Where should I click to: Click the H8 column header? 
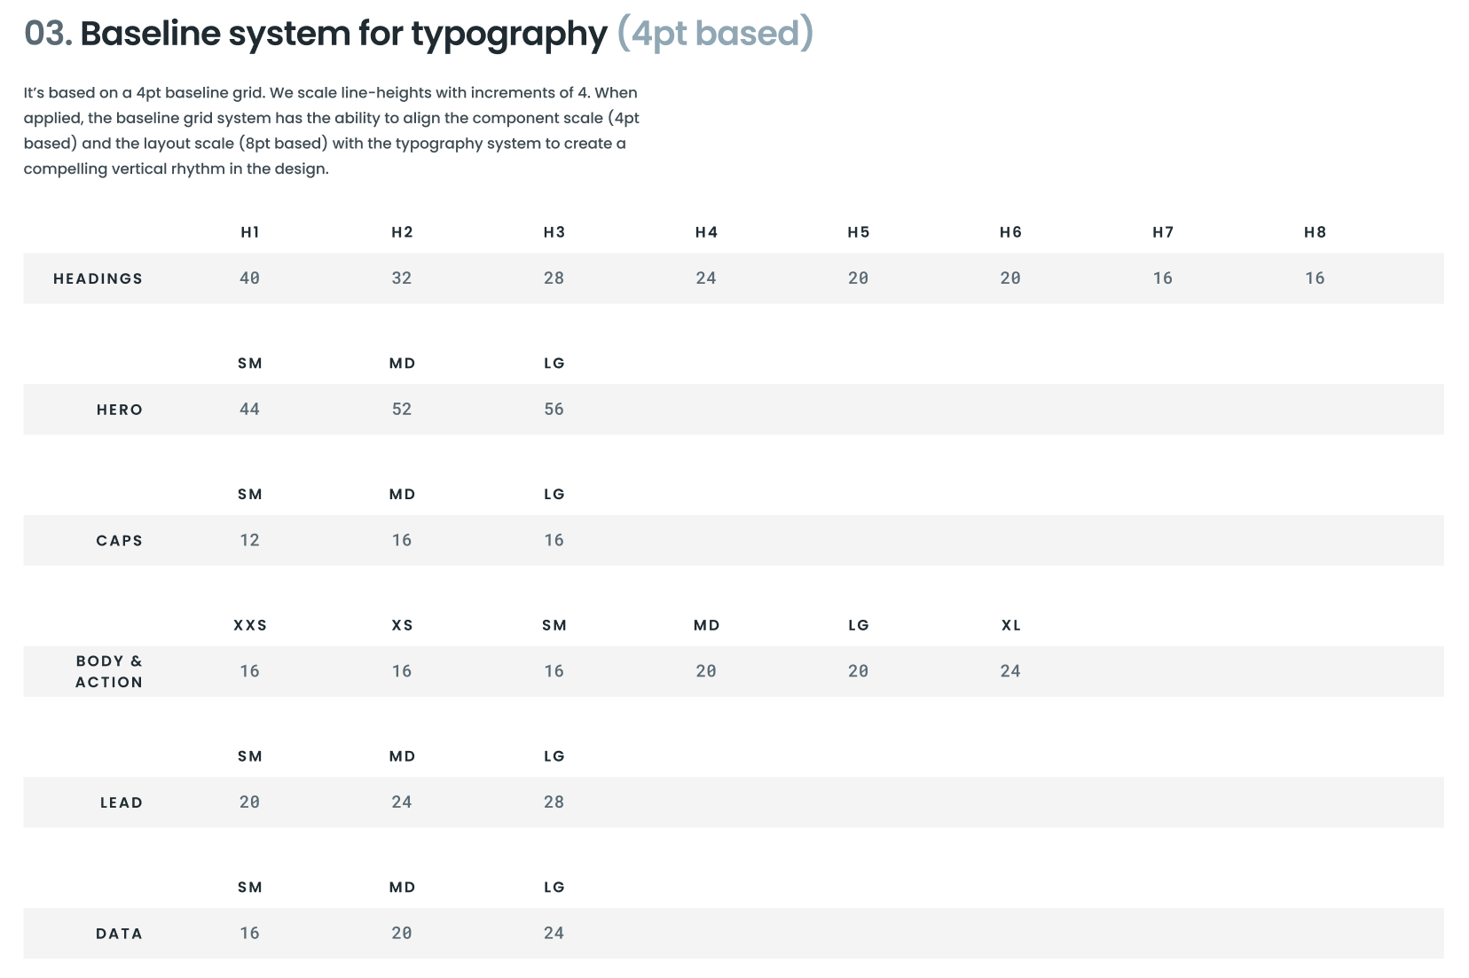pyautogui.click(x=1315, y=231)
